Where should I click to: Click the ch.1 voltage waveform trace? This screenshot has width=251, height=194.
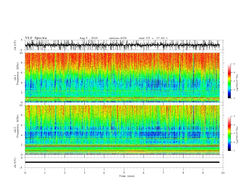122,45
